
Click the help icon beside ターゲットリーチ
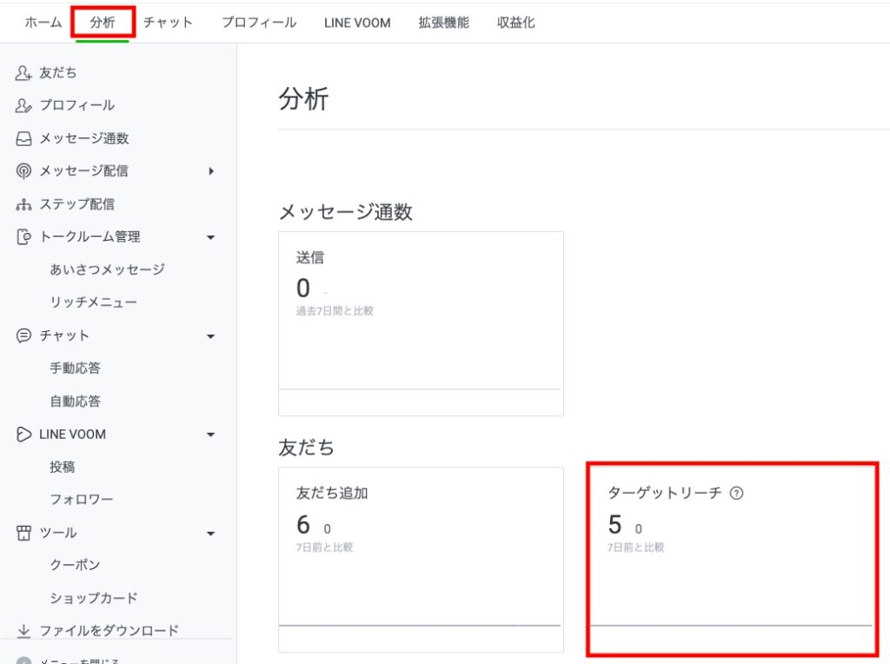(x=737, y=493)
